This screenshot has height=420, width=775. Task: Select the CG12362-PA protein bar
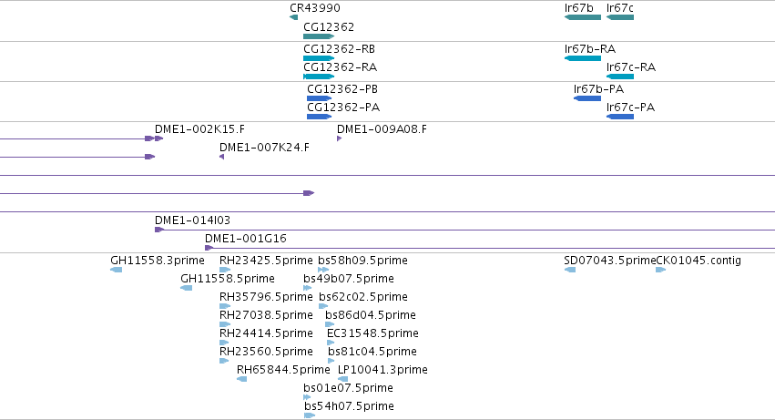pyautogui.click(x=320, y=117)
